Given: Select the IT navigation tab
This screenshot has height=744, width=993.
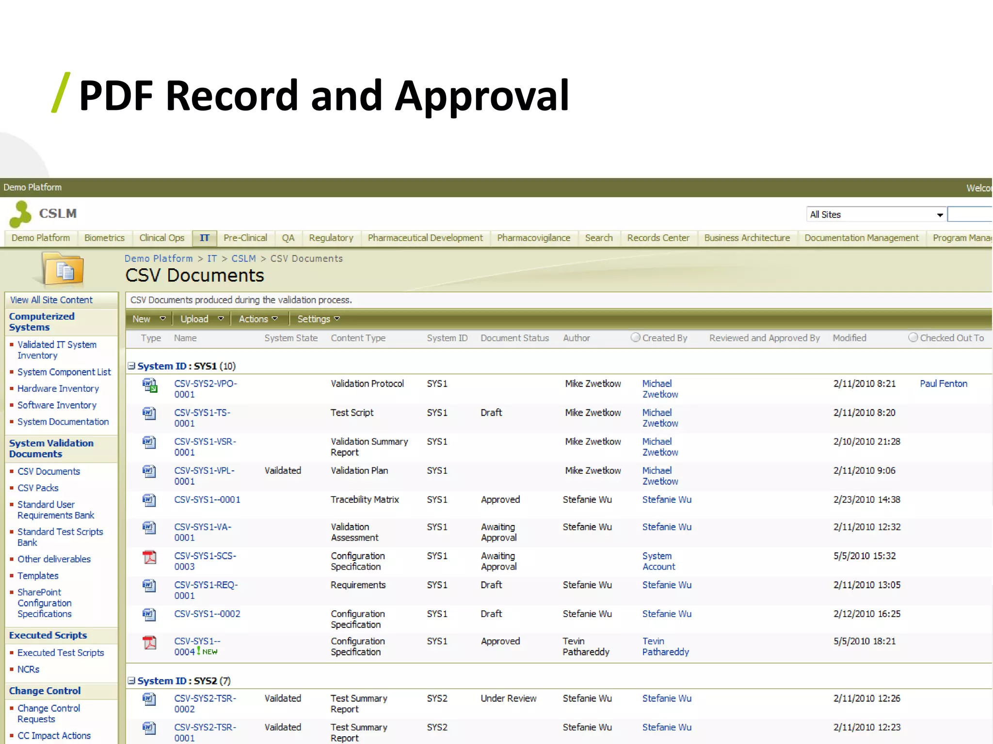Looking at the screenshot, I should click(x=205, y=238).
